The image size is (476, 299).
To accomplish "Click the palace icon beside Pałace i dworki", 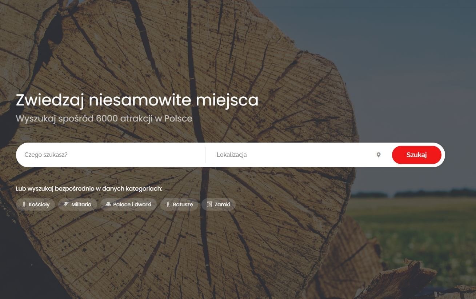I will (x=108, y=204).
